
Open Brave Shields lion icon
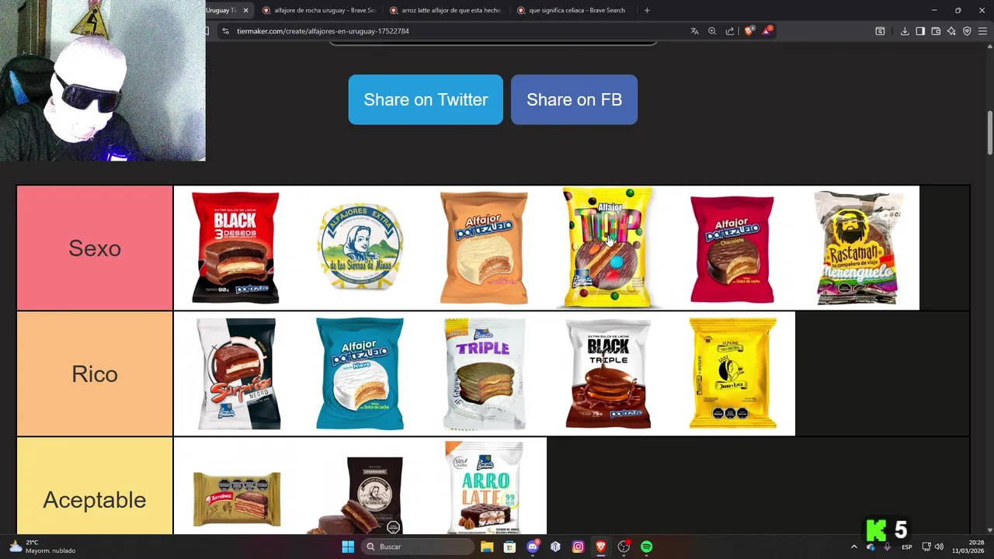pos(749,31)
